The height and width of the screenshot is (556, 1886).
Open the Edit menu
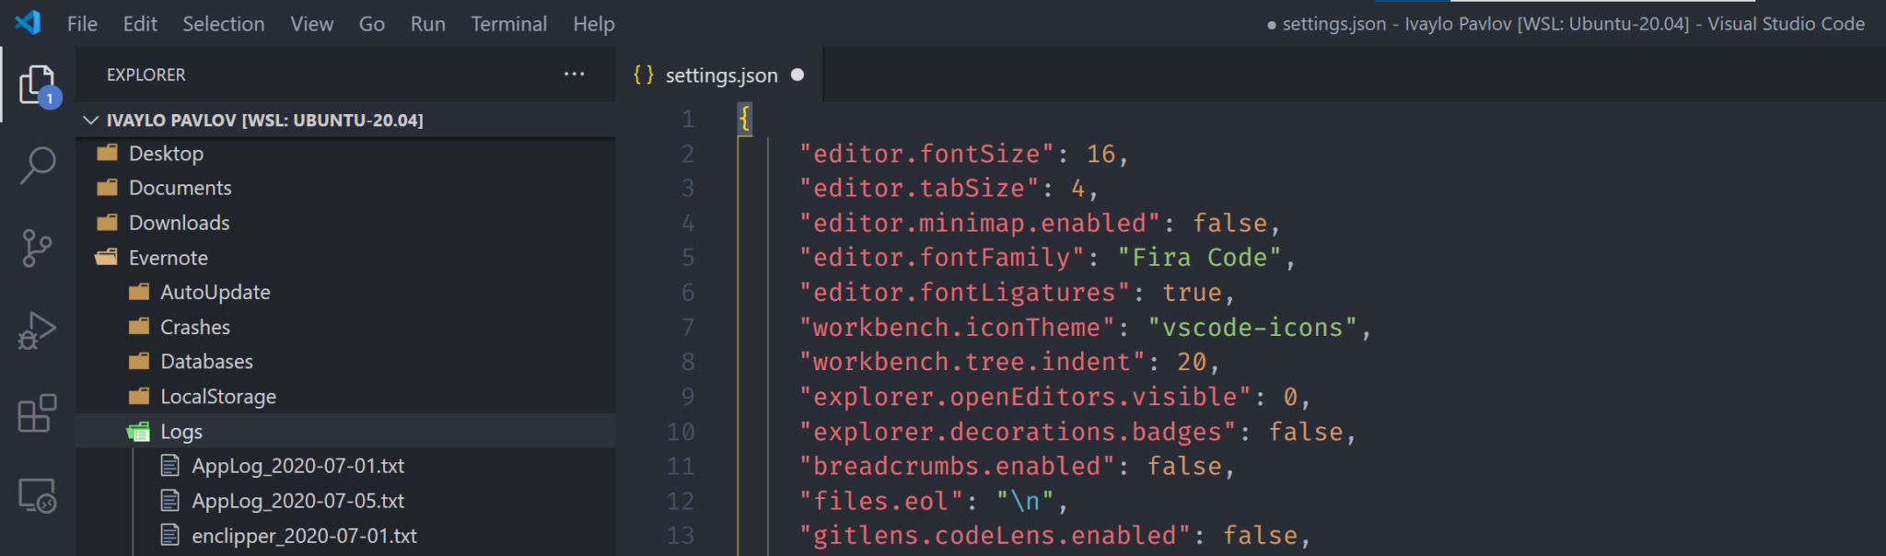[140, 24]
